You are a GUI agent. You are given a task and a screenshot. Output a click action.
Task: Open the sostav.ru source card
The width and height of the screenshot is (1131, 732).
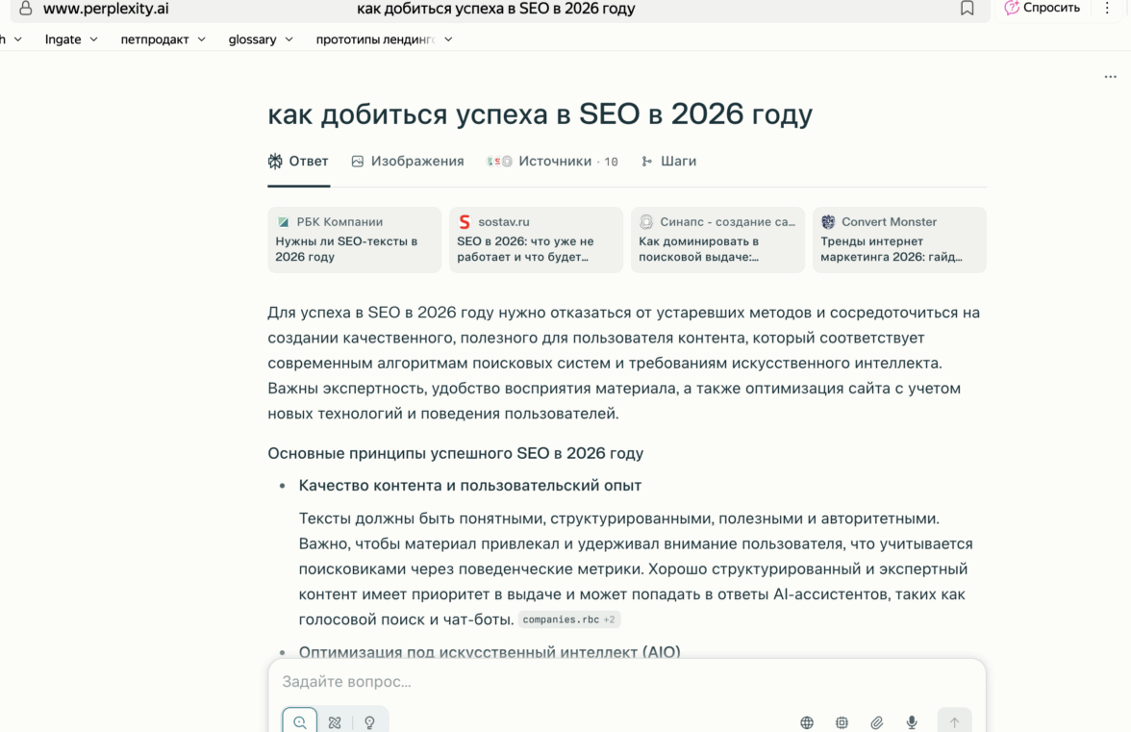click(536, 240)
